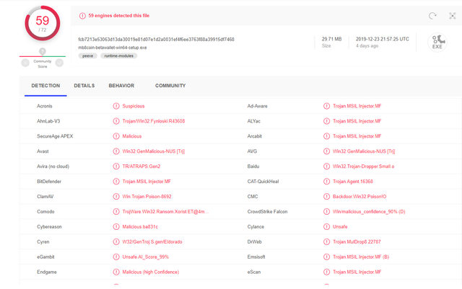Vote negative on community score

(x=25, y=63)
